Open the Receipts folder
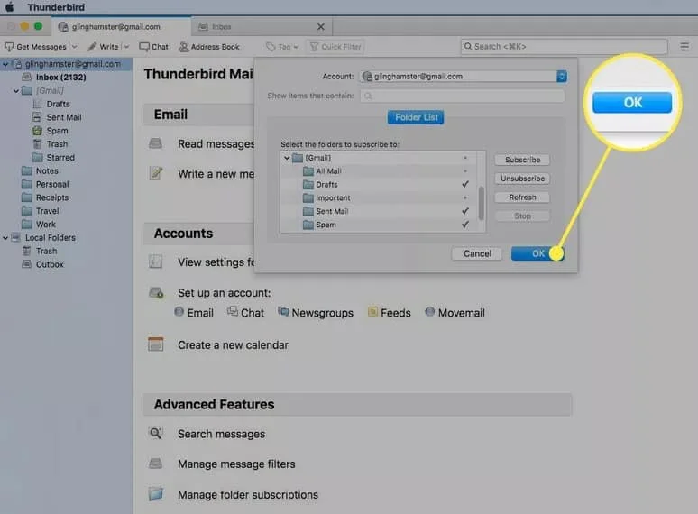Image resolution: width=698 pixels, height=514 pixels. click(52, 197)
